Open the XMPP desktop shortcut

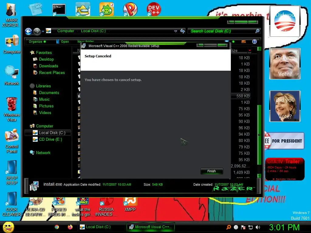point(130,204)
